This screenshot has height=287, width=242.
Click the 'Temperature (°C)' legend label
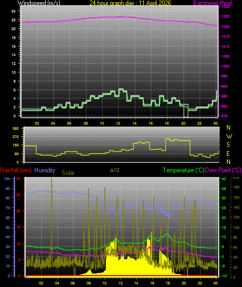183,170
